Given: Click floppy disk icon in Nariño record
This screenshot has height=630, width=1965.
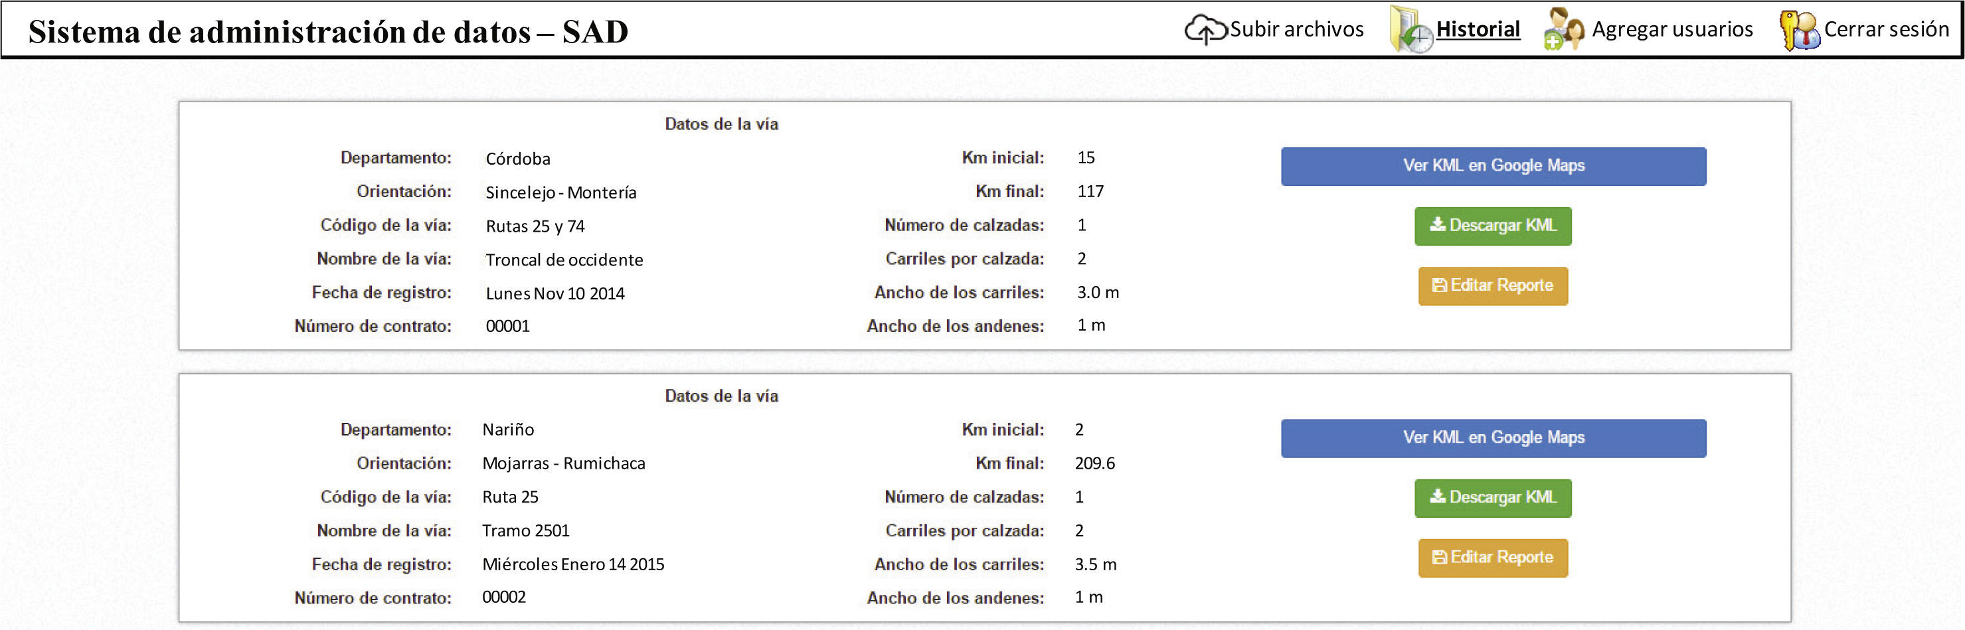Looking at the screenshot, I should tap(1440, 558).
